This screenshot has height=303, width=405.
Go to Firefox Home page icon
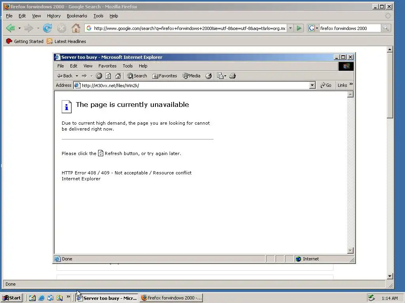(76, 28)
